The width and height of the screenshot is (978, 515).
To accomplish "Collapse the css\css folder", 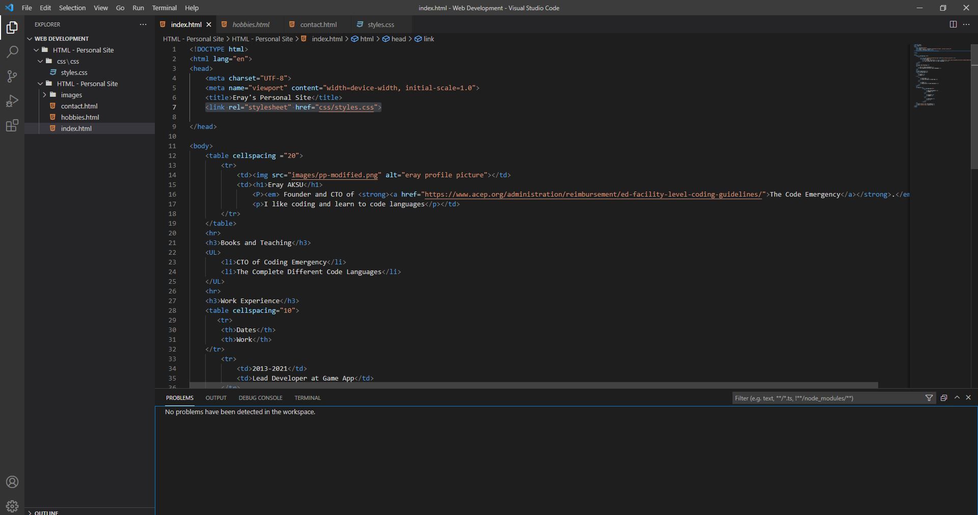I will click(41, 62).
